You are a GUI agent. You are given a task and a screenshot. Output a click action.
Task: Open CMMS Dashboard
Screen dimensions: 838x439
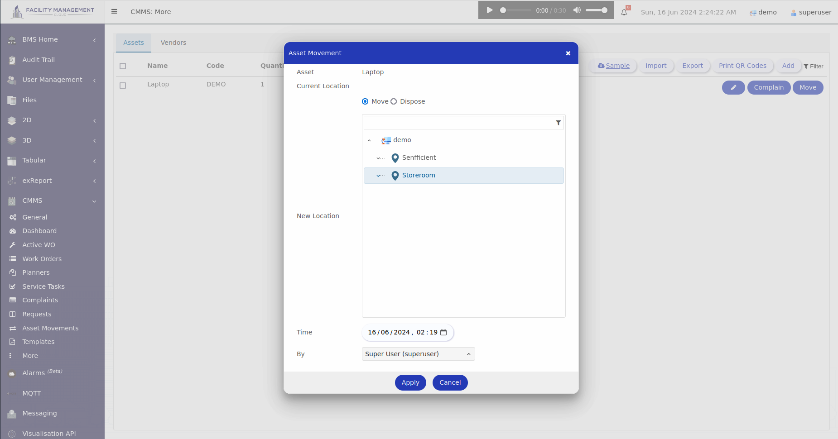tap(39, 231)
